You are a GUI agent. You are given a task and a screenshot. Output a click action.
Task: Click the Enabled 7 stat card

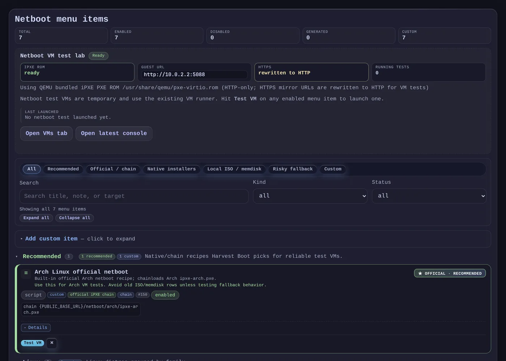157,35
